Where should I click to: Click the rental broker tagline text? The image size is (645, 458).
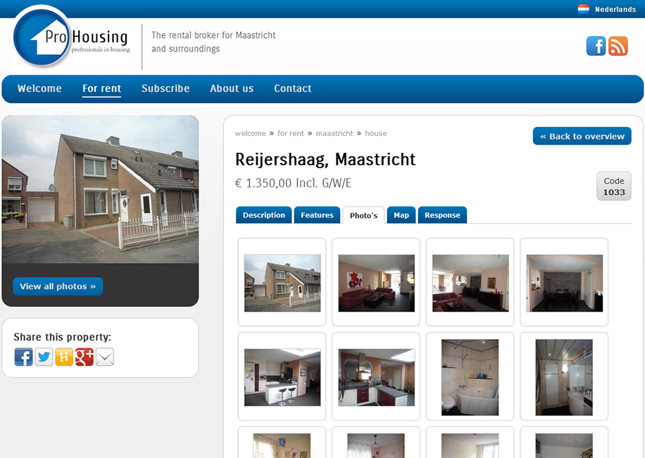click(x=213, y=42)
